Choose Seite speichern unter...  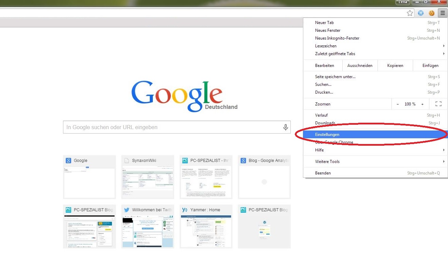point(375,77)
